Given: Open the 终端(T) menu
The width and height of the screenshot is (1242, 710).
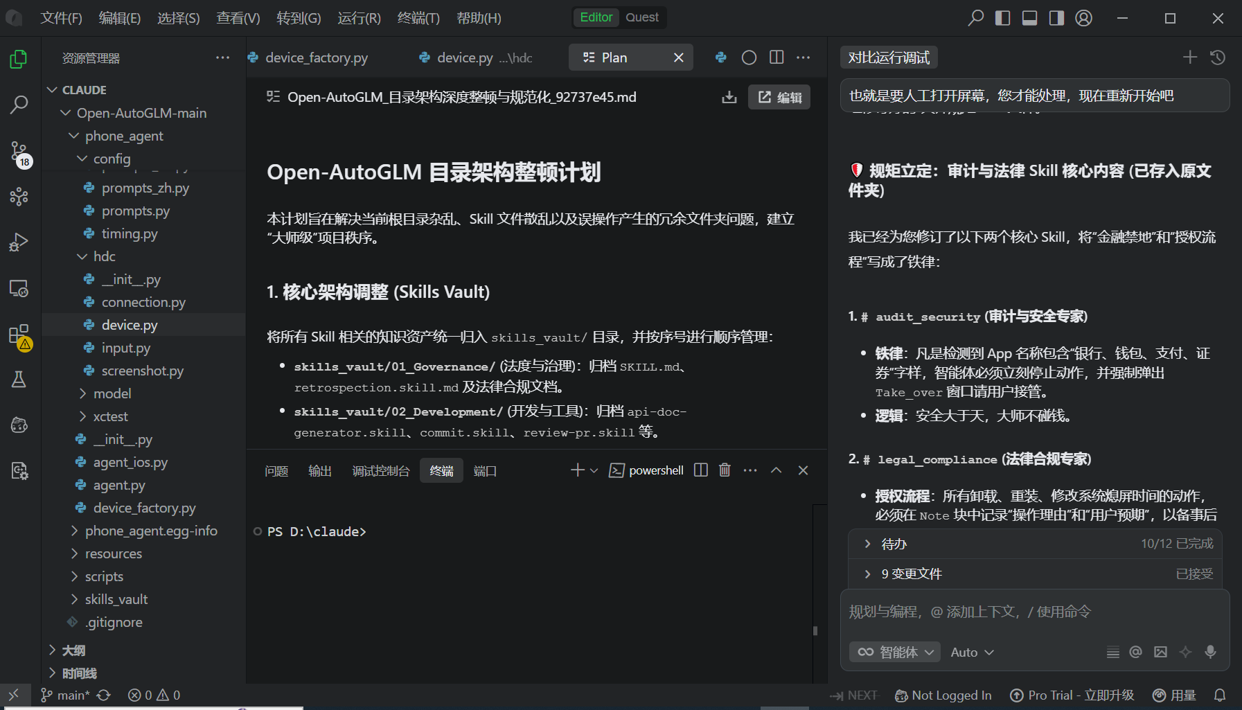Looking at the screenshot, I should (419, 18).
